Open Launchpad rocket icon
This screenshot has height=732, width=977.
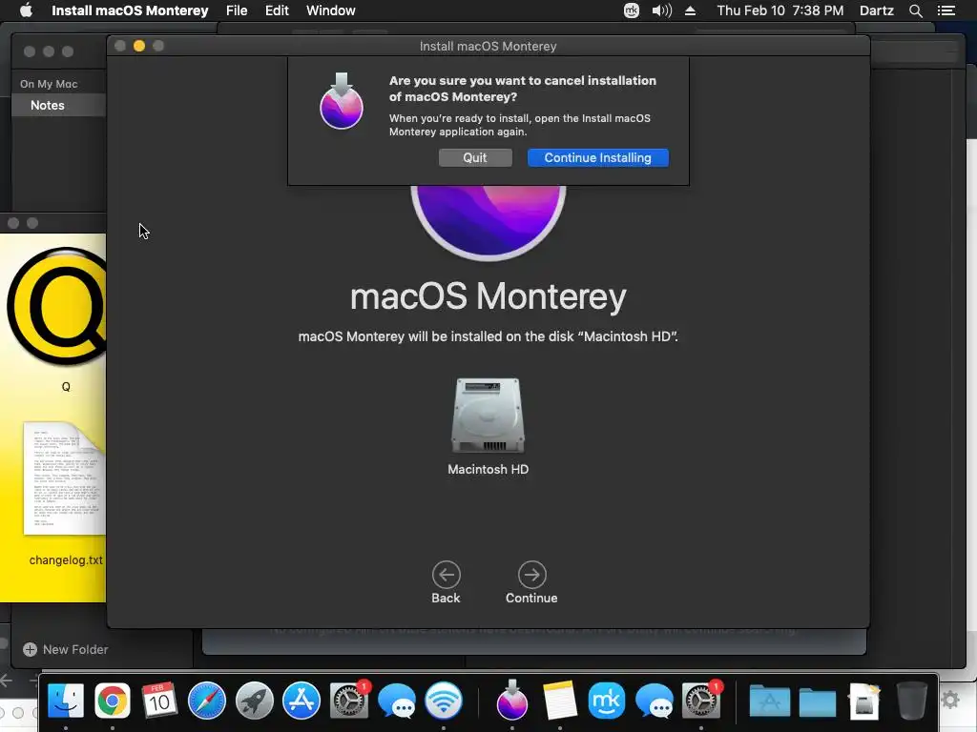254,701
